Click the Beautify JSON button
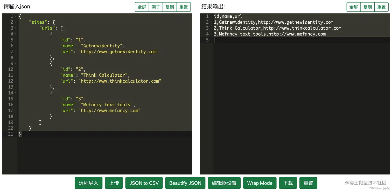Image resolution: width=392 pixels, height=191 pixels. tap(185, 183)
